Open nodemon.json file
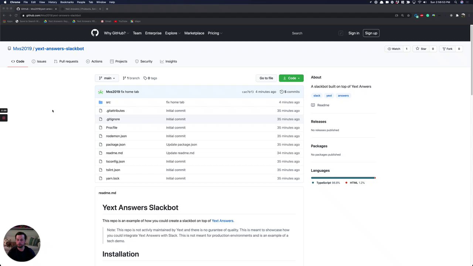The image size is (473, 266). coord(116,136)
